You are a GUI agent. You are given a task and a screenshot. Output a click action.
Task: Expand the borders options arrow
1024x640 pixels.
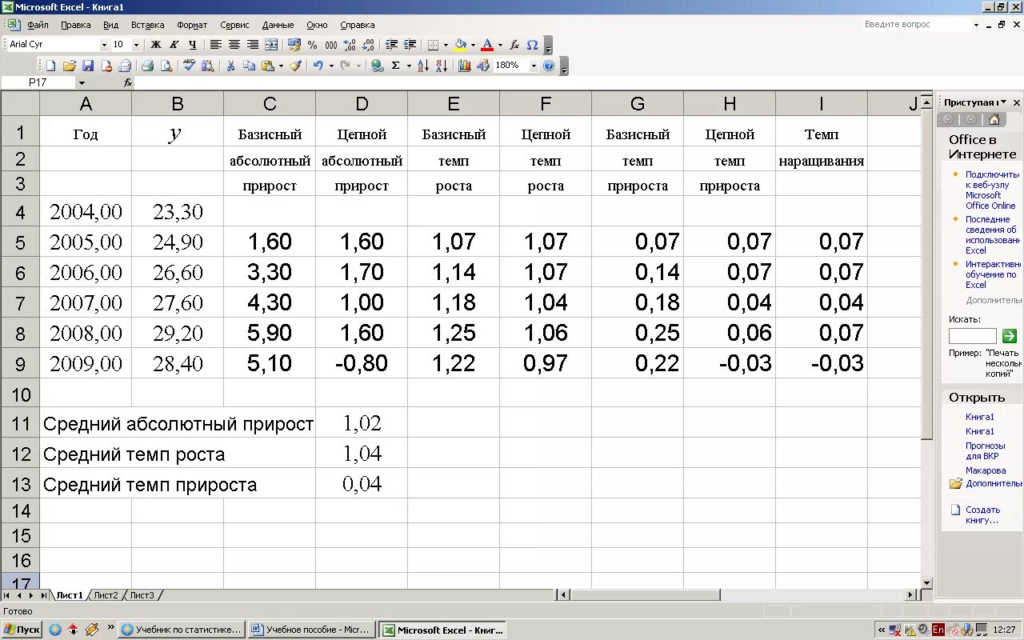point(446,45)
